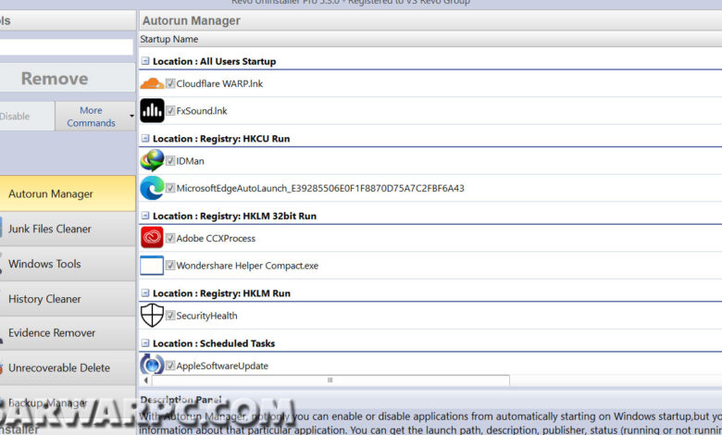Click the search field in the left panel
This screenshot has height=435, width=722.
click(67, 47)
